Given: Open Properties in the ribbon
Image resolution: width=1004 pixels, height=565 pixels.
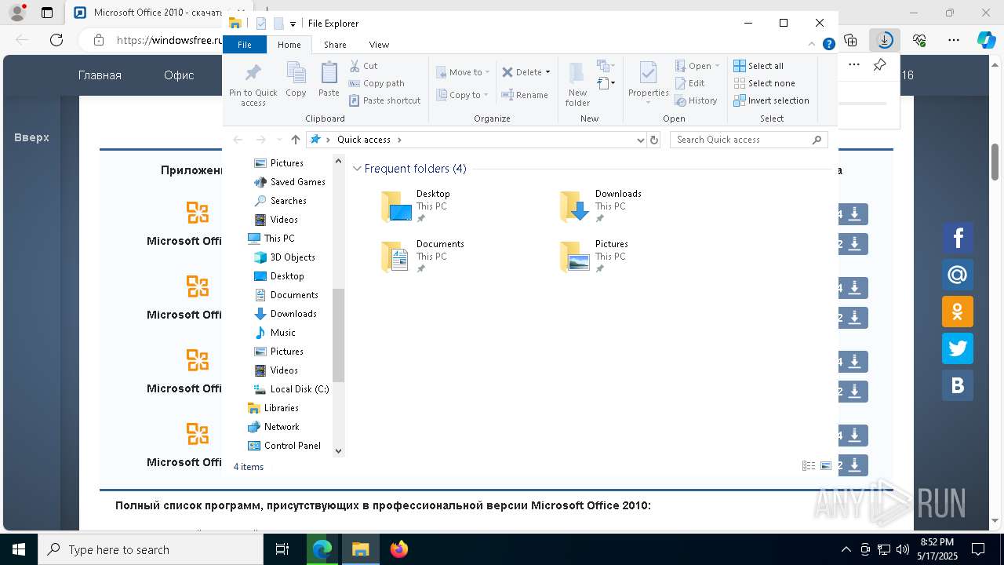Looking at the screenshot, I should pos(648,83).
